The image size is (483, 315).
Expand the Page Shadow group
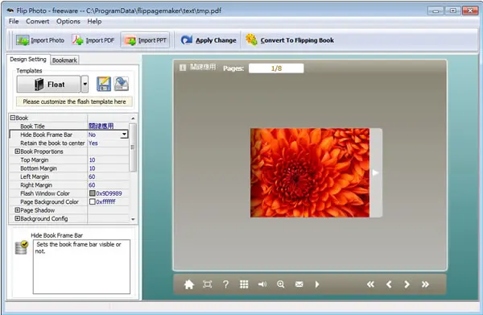coord(17,210)
